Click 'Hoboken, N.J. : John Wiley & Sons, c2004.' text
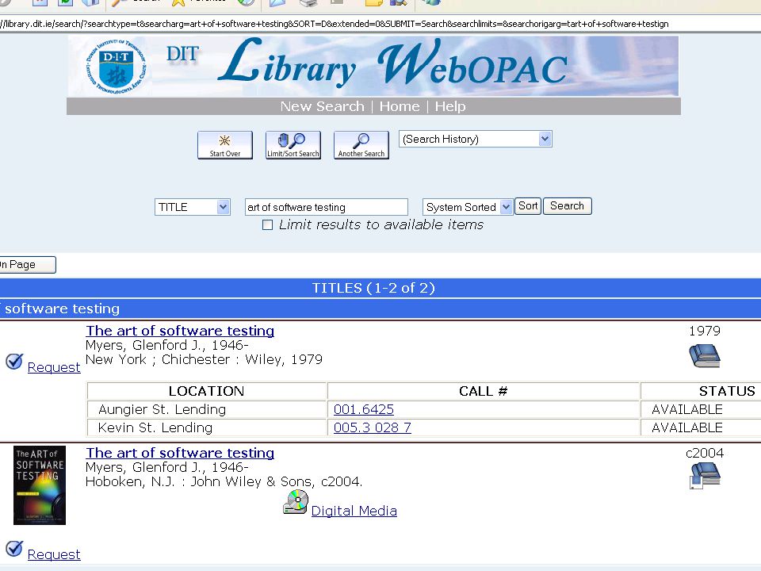The height and width of the screenshot is (571, 761). [224, 481]
